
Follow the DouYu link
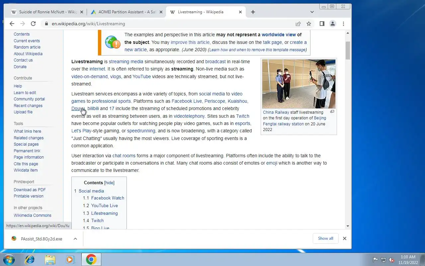point(78,108)
